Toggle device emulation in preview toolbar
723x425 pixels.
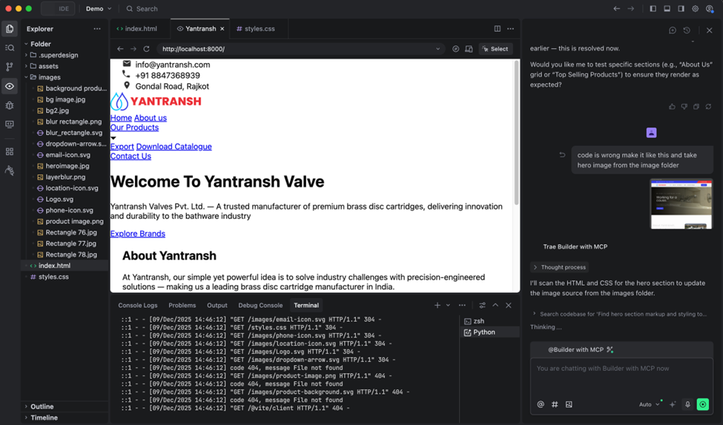469,49
